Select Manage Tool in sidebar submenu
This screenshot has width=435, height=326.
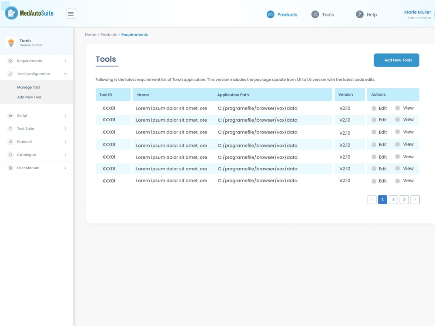pyautogui.click(x=29, y=87)
